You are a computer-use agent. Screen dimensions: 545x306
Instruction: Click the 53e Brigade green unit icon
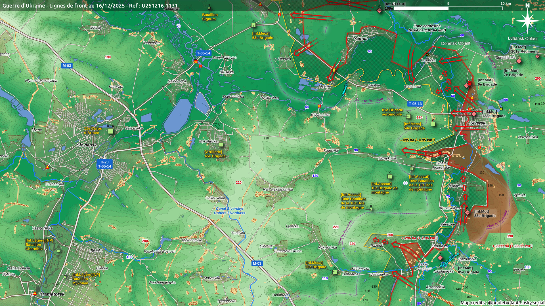point(253,25)
